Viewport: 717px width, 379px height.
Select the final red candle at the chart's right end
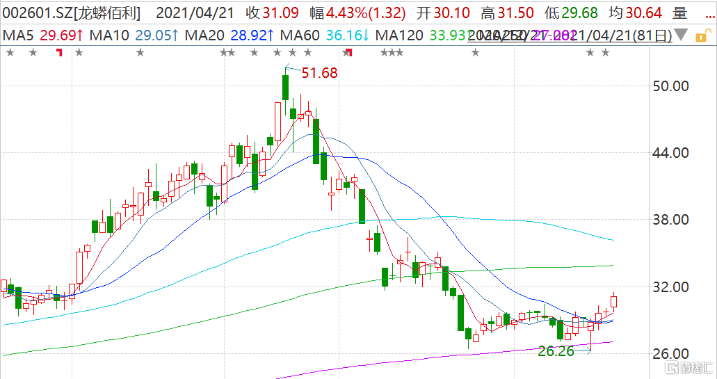tap(613, 301)
